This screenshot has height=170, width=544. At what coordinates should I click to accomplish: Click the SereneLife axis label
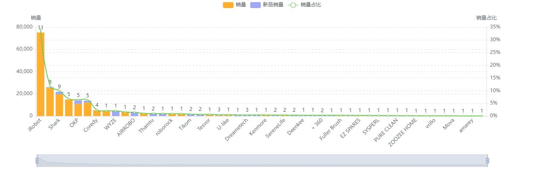pyautogui.click(x=276, y=128)
